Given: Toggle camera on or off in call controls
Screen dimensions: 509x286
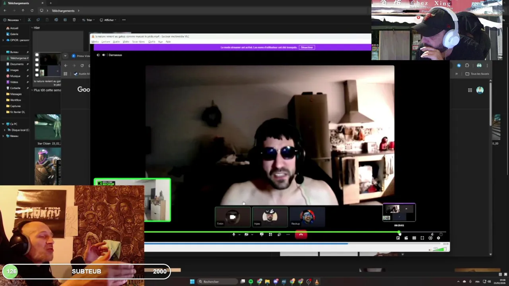Looking at the screenshot, I should coord(247,235).
